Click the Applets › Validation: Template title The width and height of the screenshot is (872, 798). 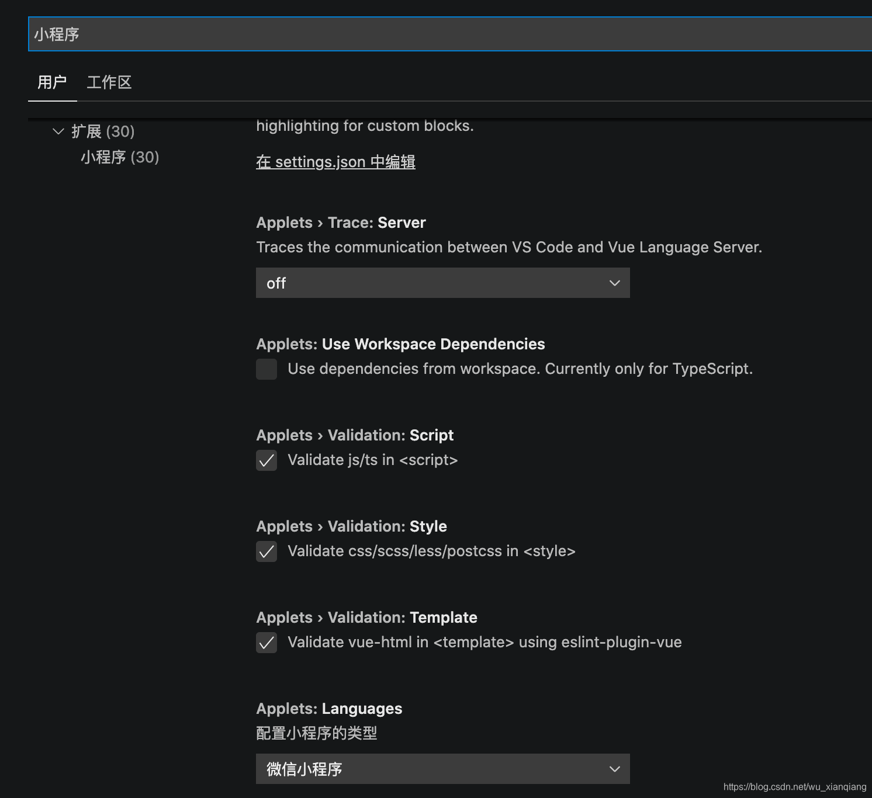point(366,617)
